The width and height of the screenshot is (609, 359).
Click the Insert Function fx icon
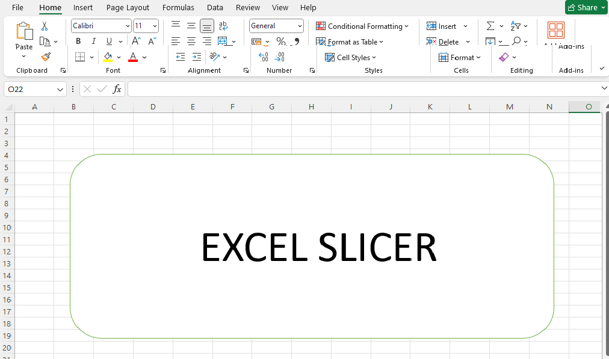click(x=117, y=89)
